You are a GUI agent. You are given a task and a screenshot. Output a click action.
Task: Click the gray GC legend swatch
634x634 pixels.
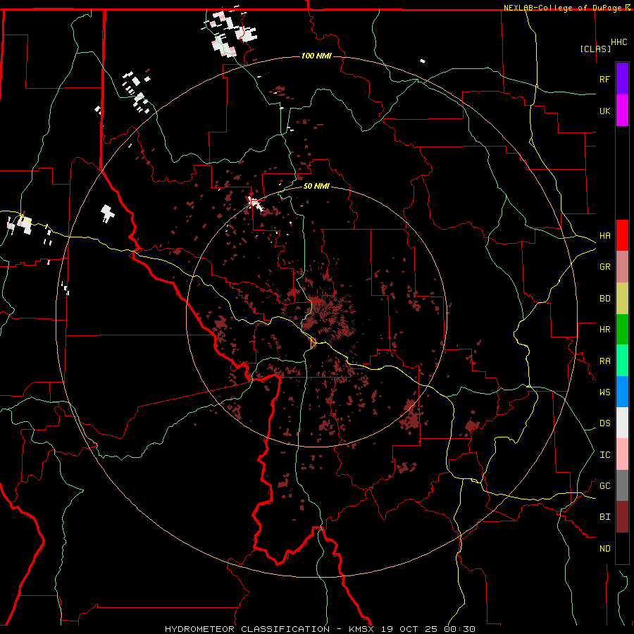[622, 485]
